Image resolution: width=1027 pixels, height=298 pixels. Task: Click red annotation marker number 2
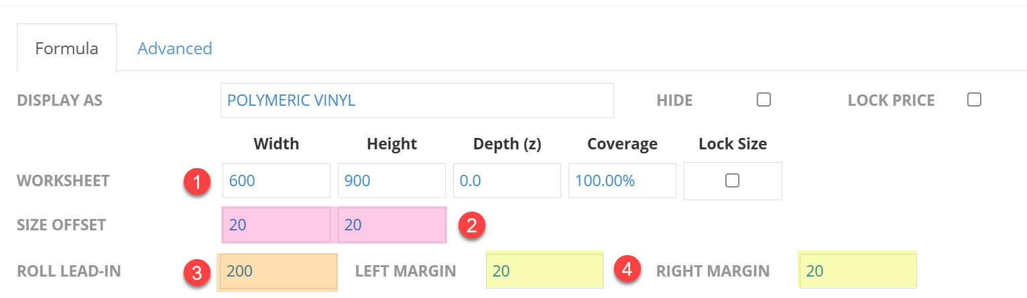pyautogui.click(x=471, y=225)
